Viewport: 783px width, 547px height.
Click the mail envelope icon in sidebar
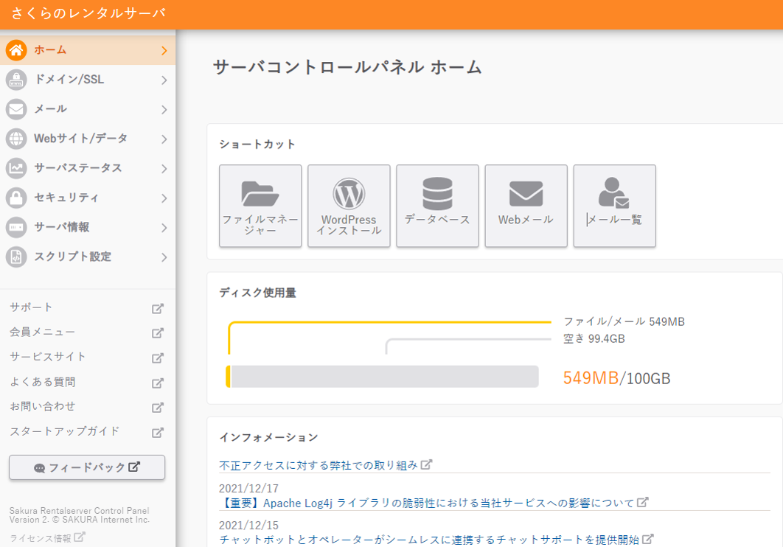click(x=16, y=109)
